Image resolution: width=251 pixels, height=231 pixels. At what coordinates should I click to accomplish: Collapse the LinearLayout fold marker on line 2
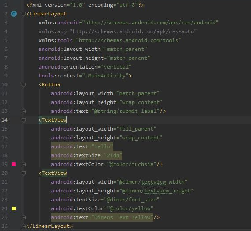point(24,14)
